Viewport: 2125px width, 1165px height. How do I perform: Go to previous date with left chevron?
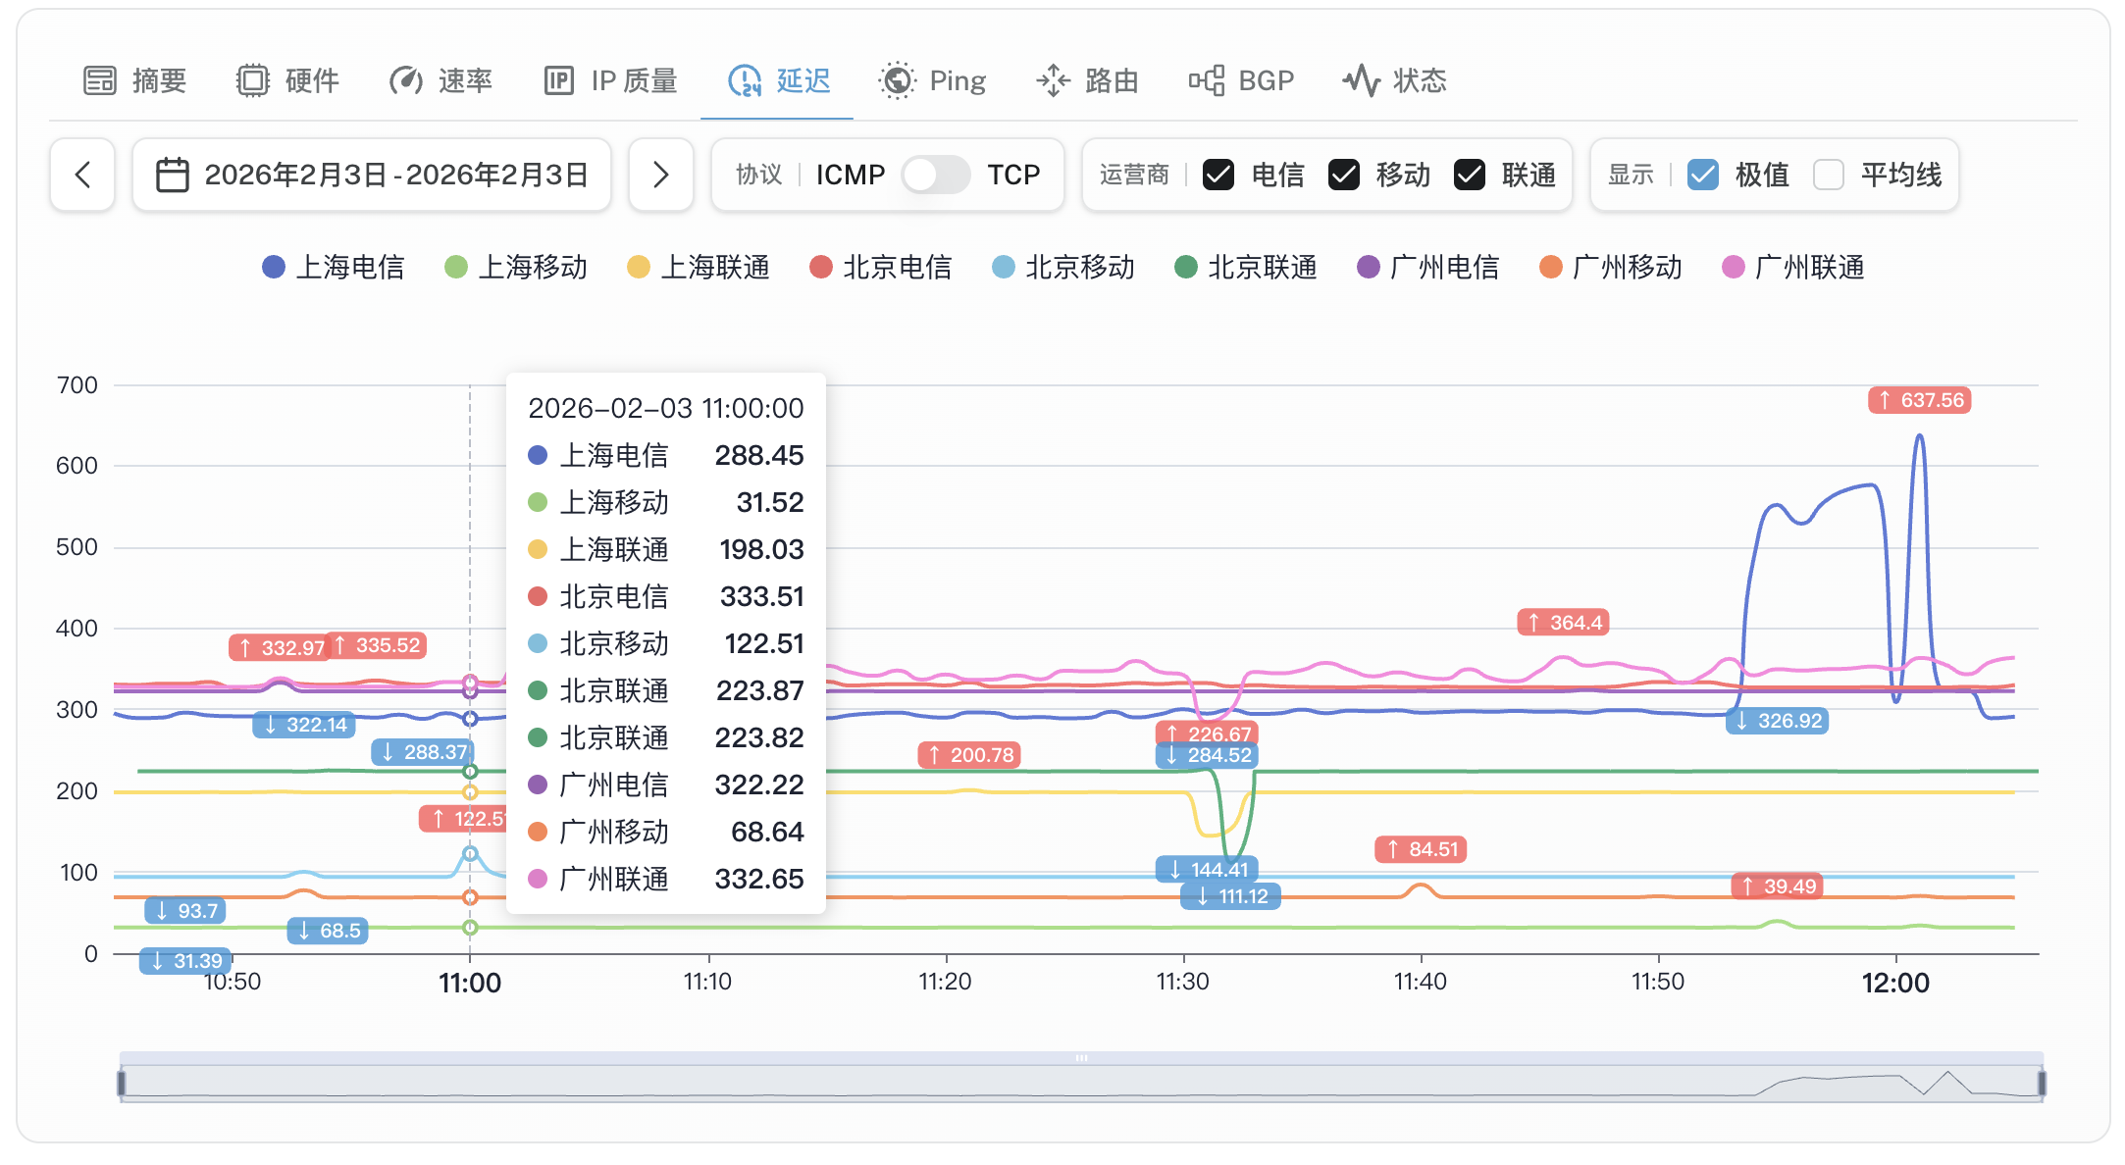pyautogui.click(x=82, y=176)
